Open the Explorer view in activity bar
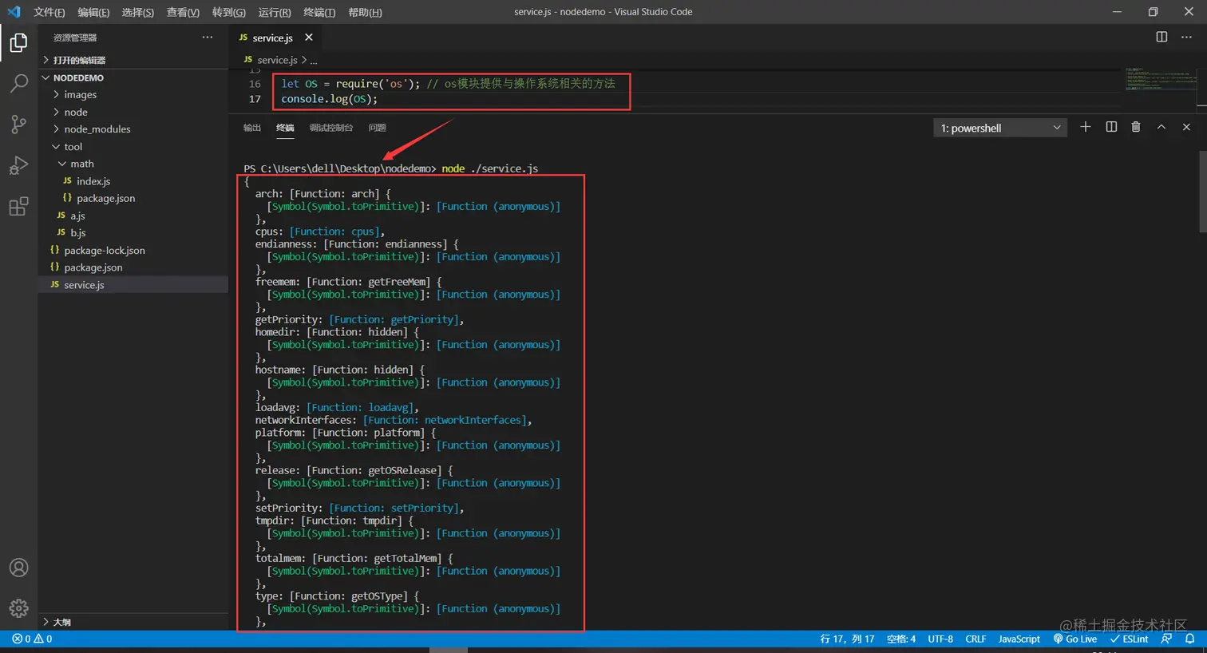 point(18,42)
